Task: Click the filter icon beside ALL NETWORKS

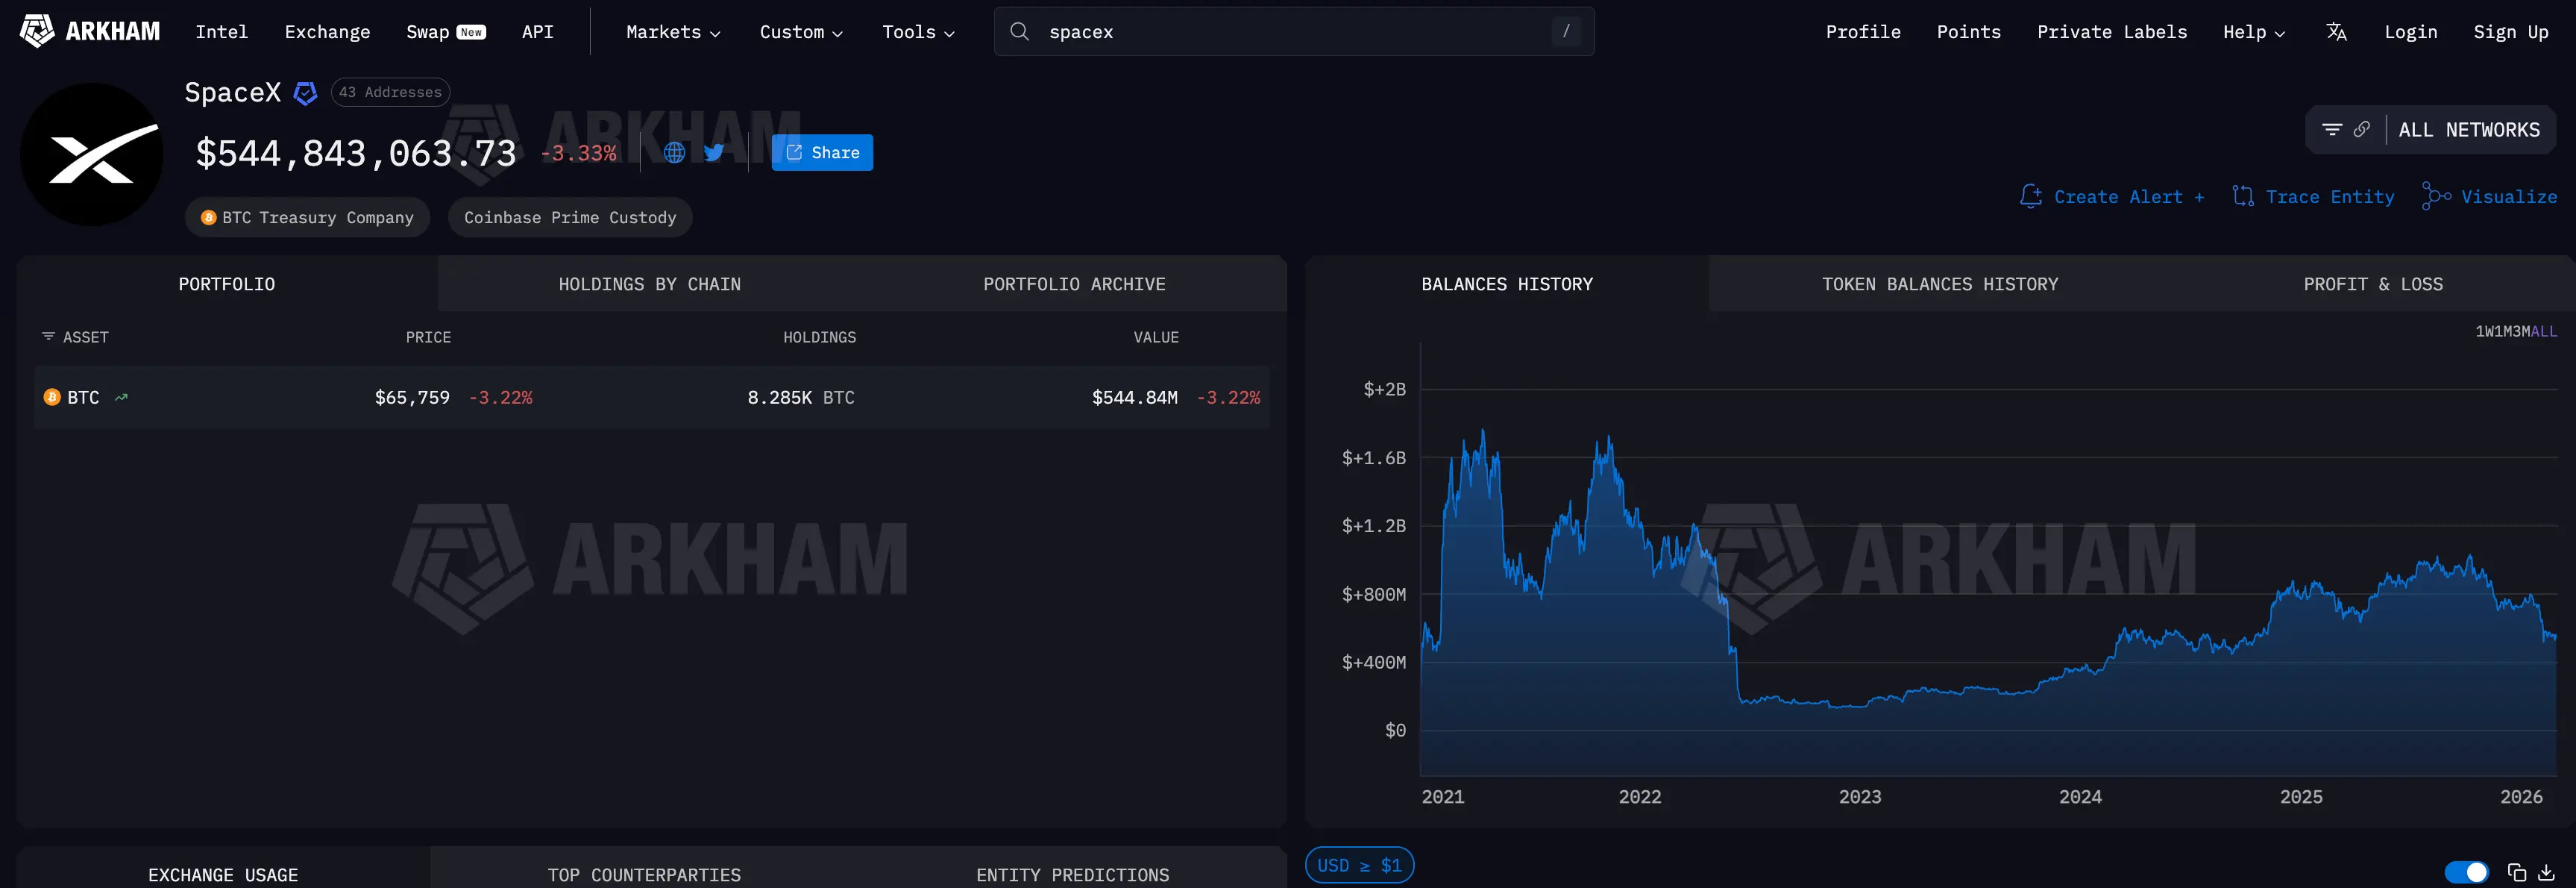Action: [x=2333, y=129]
